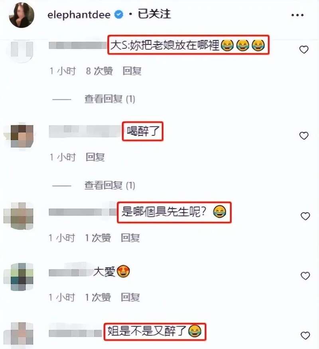This screenshot has height=349, width=319.
Task: View 1 次赞 likes under 具先生 comment
Action: 98,238
